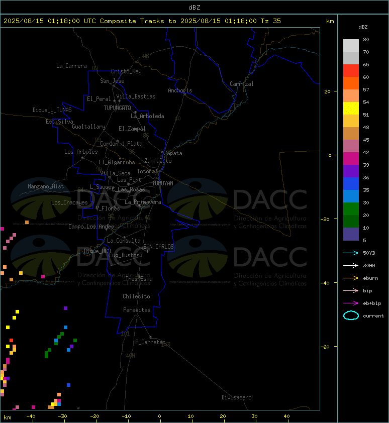Click the dBZ legend heading
The width and height of the screenshot is (389, 423).
click(x=363, y=27)
